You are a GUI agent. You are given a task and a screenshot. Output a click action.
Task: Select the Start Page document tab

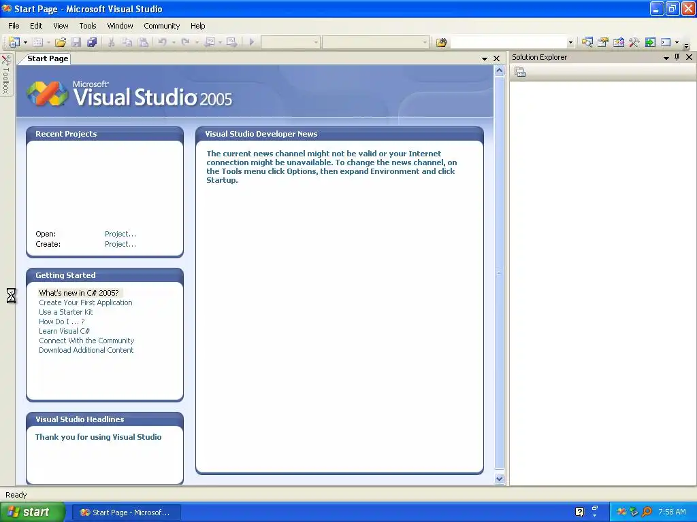(47, 58)
